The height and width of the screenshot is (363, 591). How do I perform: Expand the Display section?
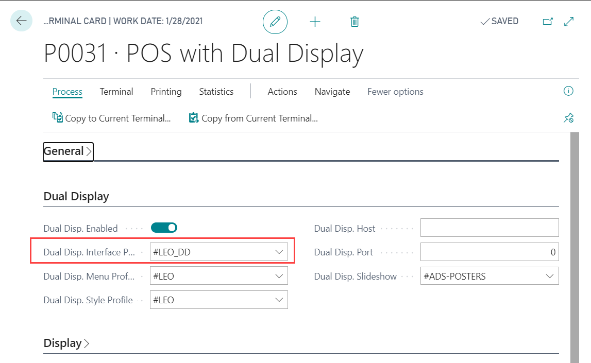66,343
